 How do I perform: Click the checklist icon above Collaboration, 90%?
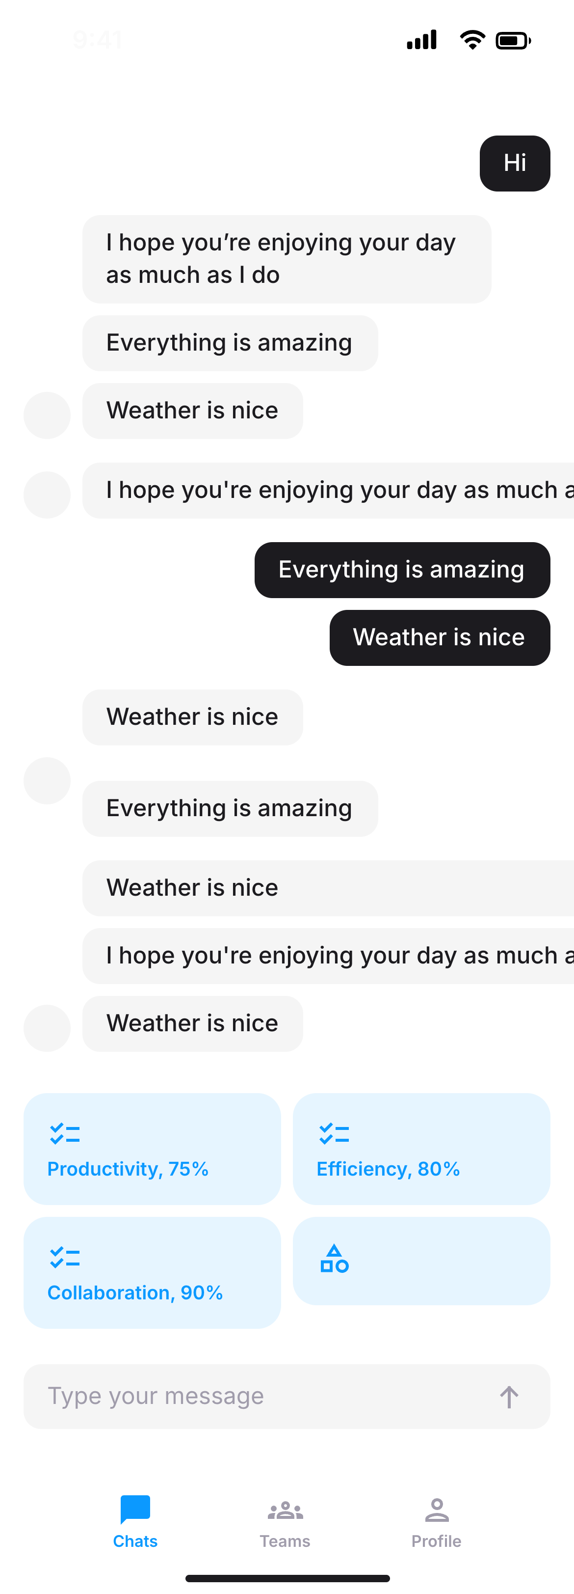pos(65,1258)
